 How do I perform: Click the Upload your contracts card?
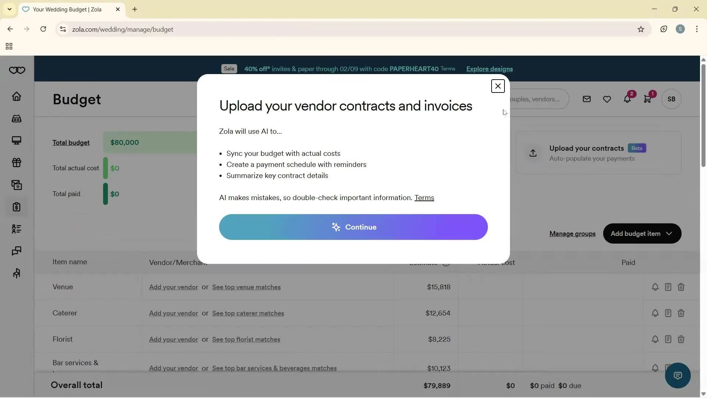click(598, 153)
